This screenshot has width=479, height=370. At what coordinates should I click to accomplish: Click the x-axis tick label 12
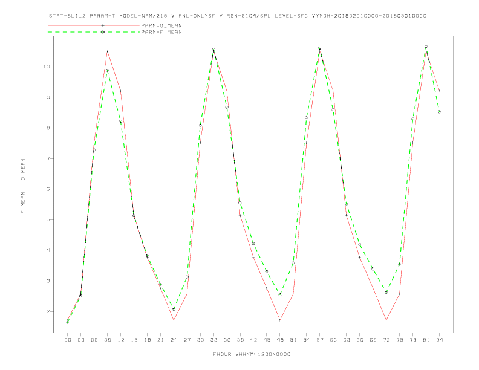121,340
